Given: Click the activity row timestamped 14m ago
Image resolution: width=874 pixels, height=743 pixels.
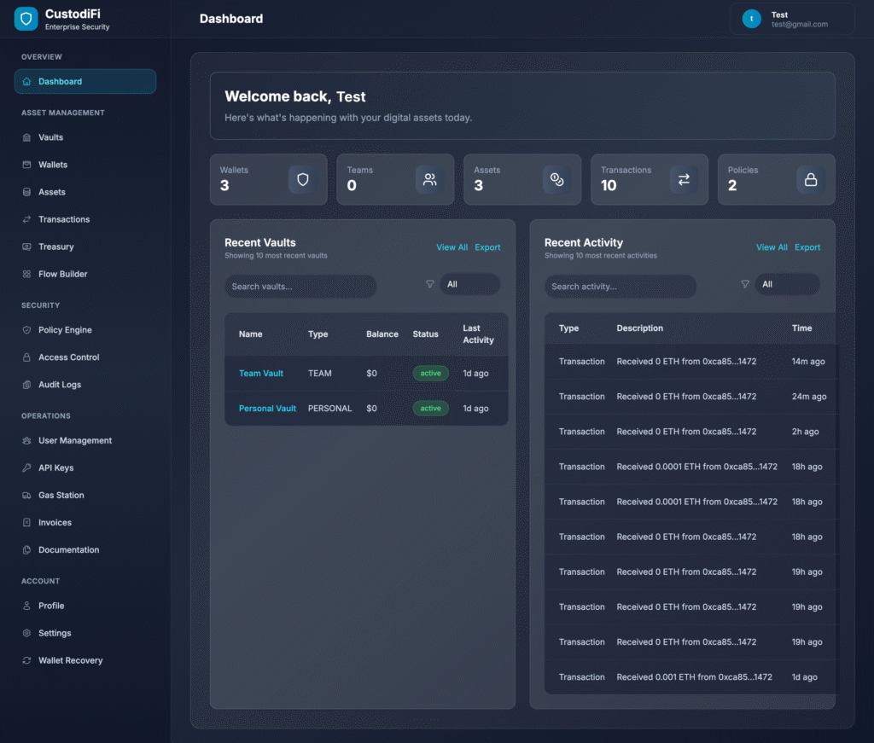Looking at the screenshot, I should (691, 362).
